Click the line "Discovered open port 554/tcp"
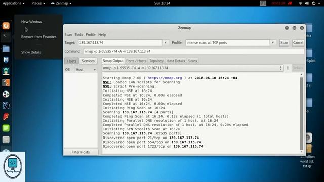Screen dimensions: 324x182 [152, 142]
